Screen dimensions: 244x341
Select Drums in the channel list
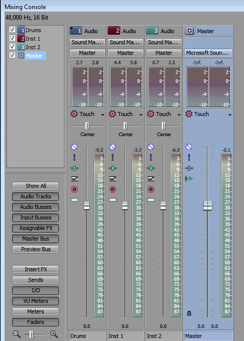[x=33, y=30]
